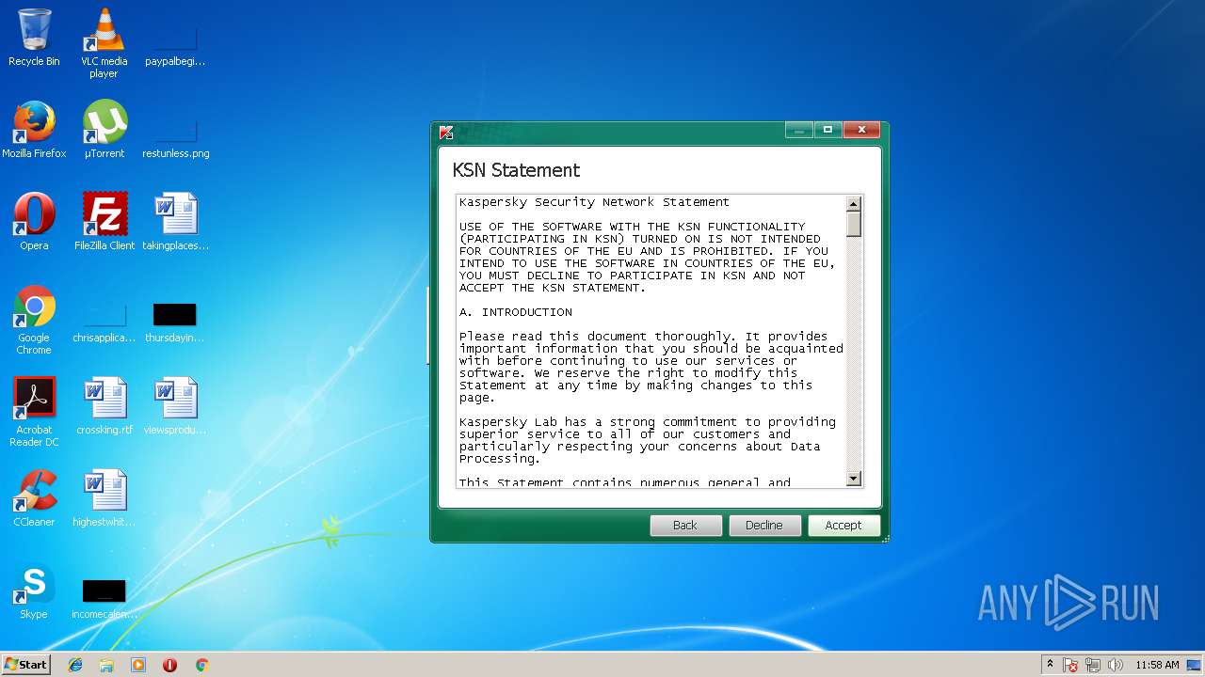Go Back in the installer

685,526
